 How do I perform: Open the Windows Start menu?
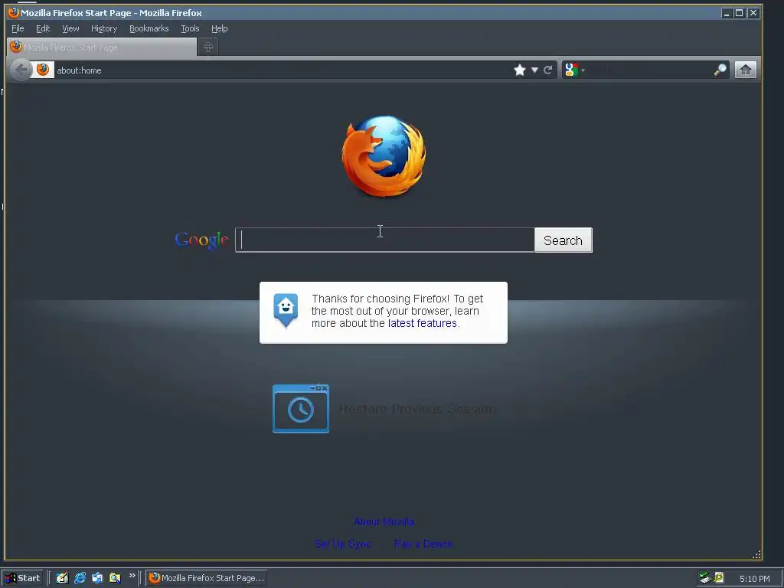click(x=22, y=578)
